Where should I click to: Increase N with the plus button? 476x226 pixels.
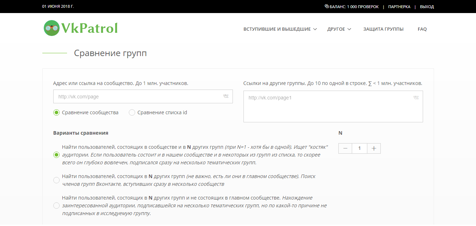click(374, 148)
